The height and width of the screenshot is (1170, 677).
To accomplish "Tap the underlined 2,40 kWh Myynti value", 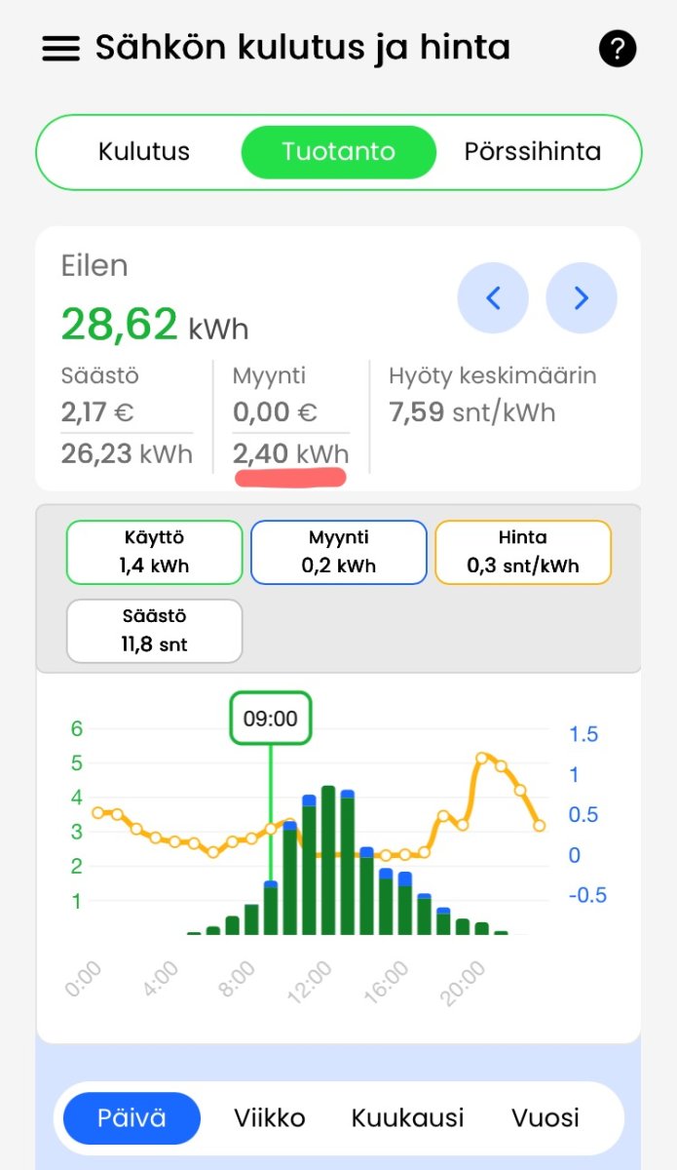I will [x=290, y=454].
